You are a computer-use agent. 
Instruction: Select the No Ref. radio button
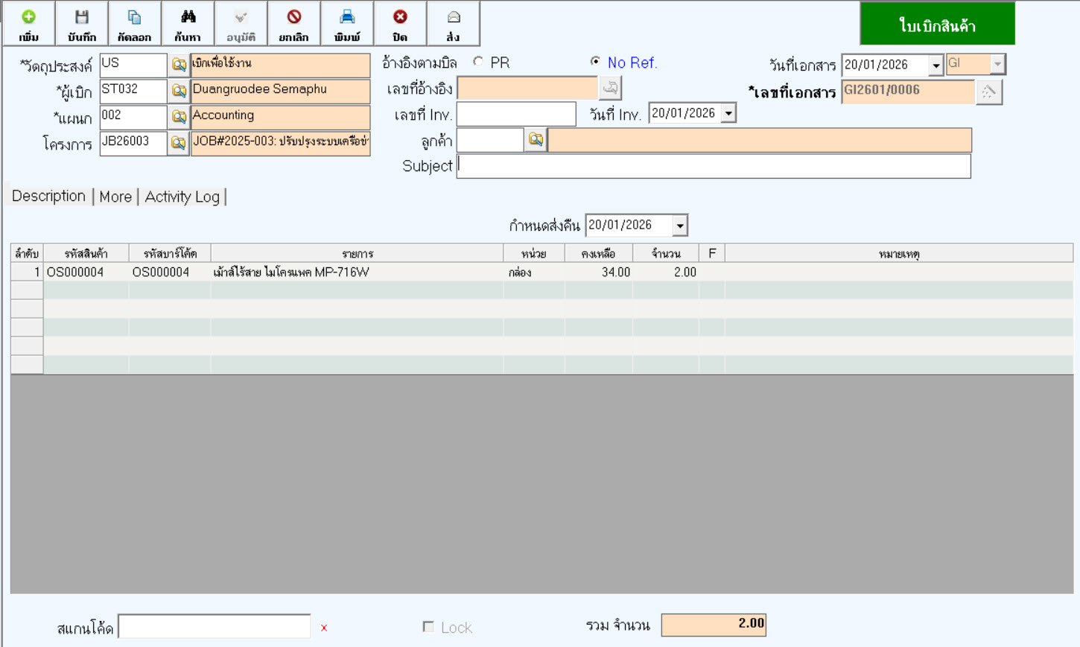pyautogui.click(x=595, y=62)
